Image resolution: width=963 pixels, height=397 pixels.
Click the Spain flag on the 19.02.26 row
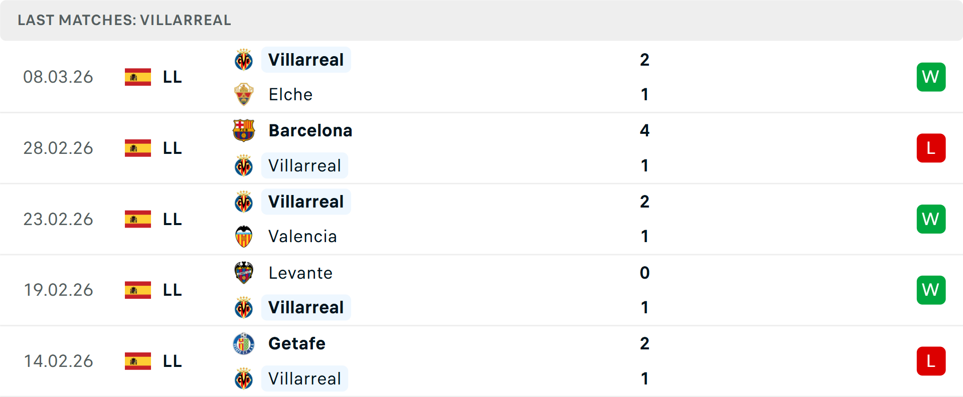(x=138, y=290)
